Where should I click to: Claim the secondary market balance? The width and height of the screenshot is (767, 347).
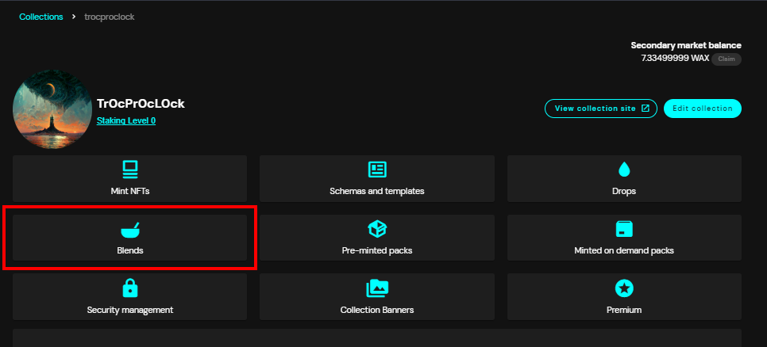[726, 59]
